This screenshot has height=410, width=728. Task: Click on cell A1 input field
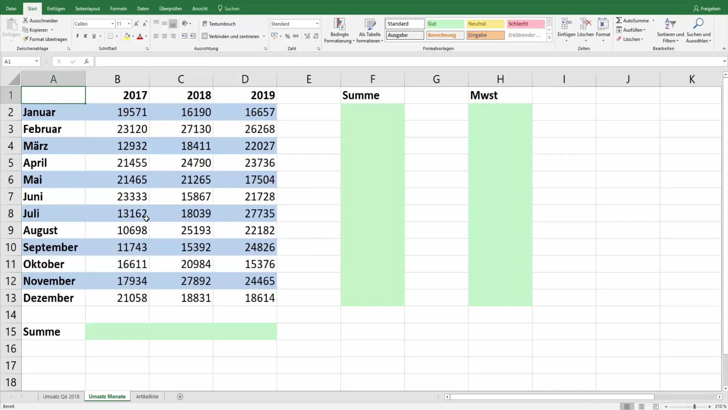[x=52, y=95]
